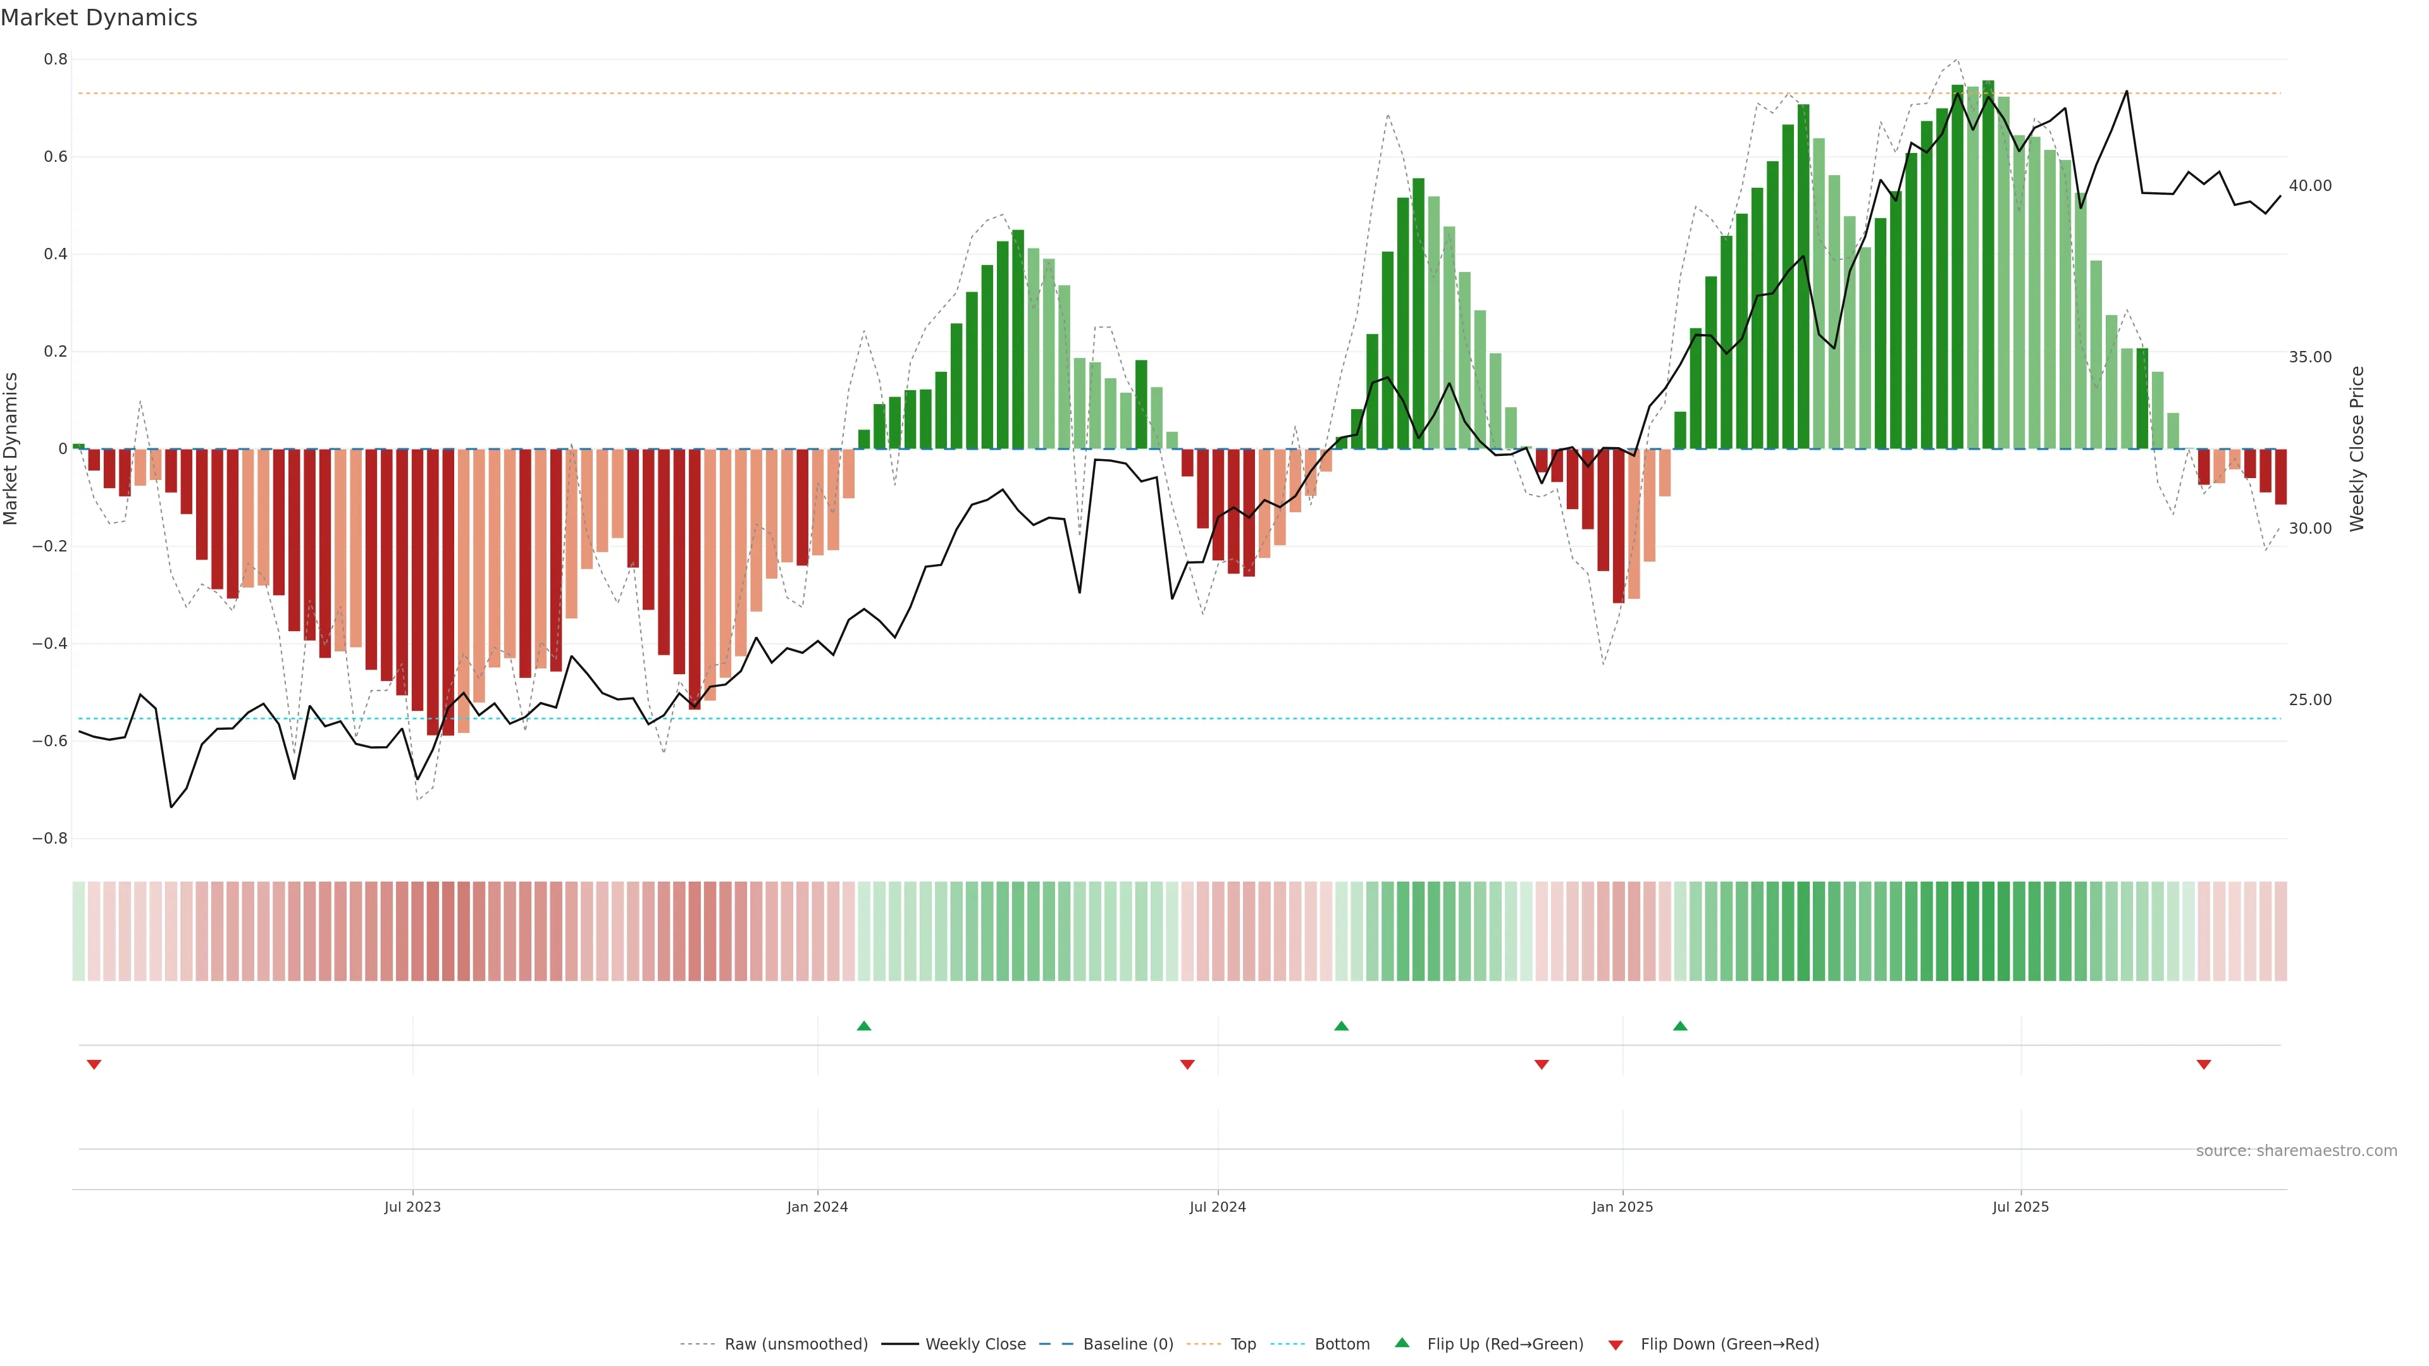Click the flip-down marker before Jan 2025

[x=1542, y=1064]
